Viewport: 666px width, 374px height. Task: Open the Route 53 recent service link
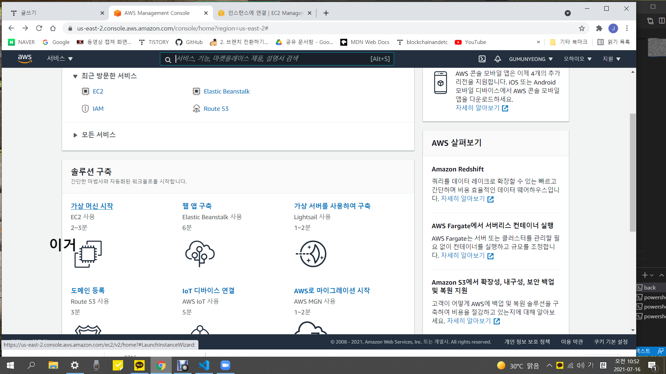point(216,109)
